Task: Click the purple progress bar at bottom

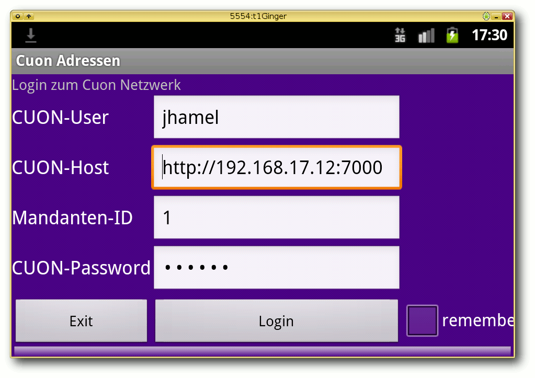Action: click(262, 350)
